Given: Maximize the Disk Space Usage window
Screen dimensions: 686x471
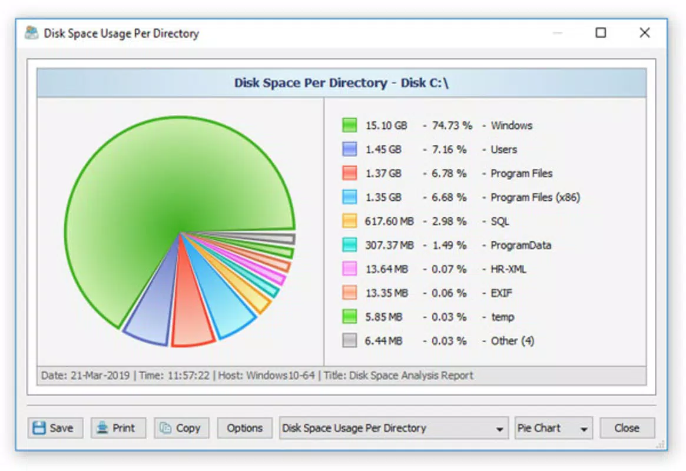Looking at the screenshot, I should pos(601,33).
